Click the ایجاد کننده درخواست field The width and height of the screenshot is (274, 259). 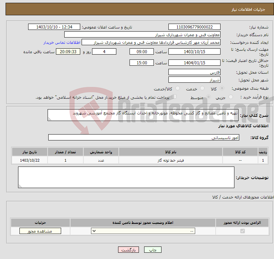151,42
